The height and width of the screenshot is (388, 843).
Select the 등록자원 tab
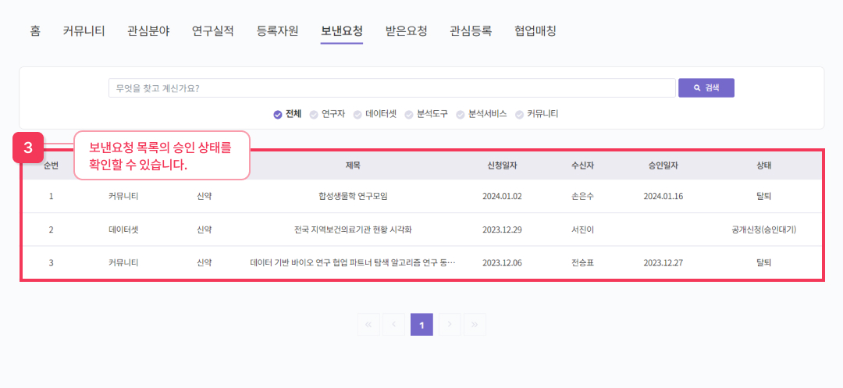277,30
